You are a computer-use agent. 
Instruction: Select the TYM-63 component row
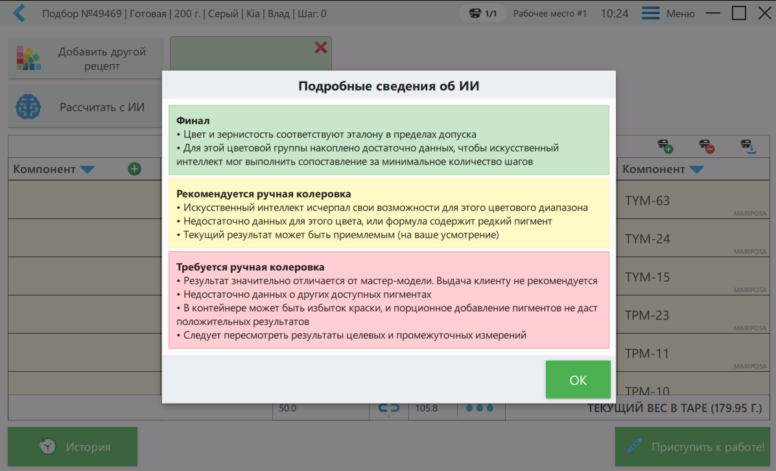(694, 200)
